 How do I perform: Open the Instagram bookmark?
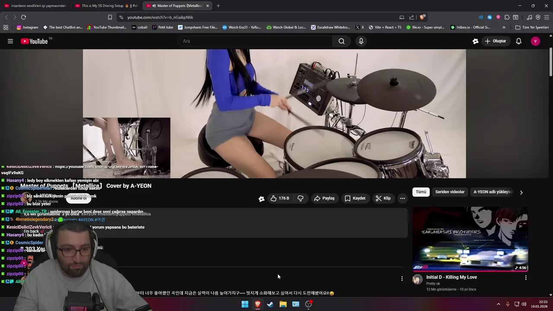tap(27, 27)
